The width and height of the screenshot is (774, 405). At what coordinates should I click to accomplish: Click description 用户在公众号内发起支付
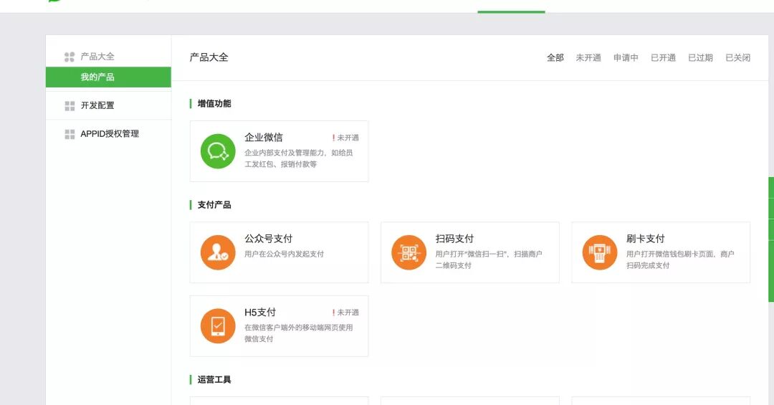(x=285, y=254)
